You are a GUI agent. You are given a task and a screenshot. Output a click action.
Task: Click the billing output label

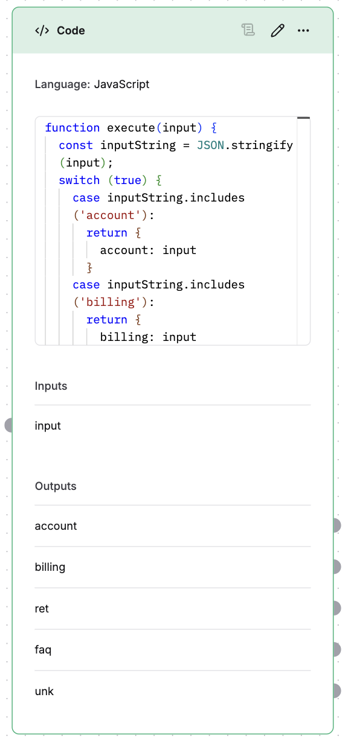tap(50, 567)
